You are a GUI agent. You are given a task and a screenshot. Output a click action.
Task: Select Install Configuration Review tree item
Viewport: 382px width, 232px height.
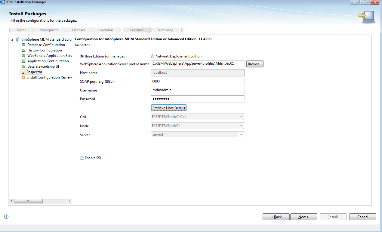tap(50, 77)
